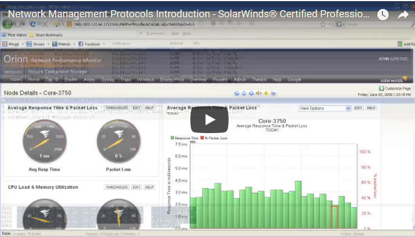The image size is (415, 237).
Task: Open the Top 10 view
Action: click(x=52, y=79)
